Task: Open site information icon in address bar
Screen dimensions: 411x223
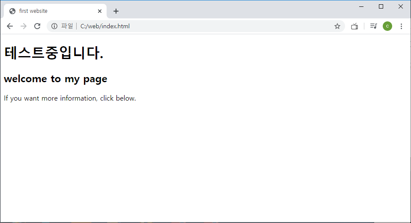Action: pos(54,26)
